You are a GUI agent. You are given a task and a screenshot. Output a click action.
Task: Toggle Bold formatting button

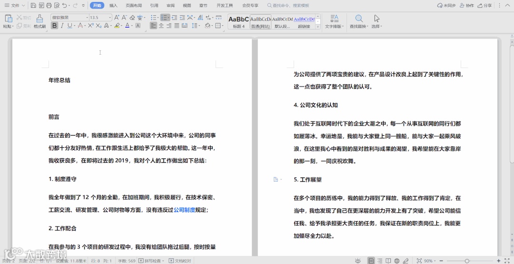(x=54, y=26)
